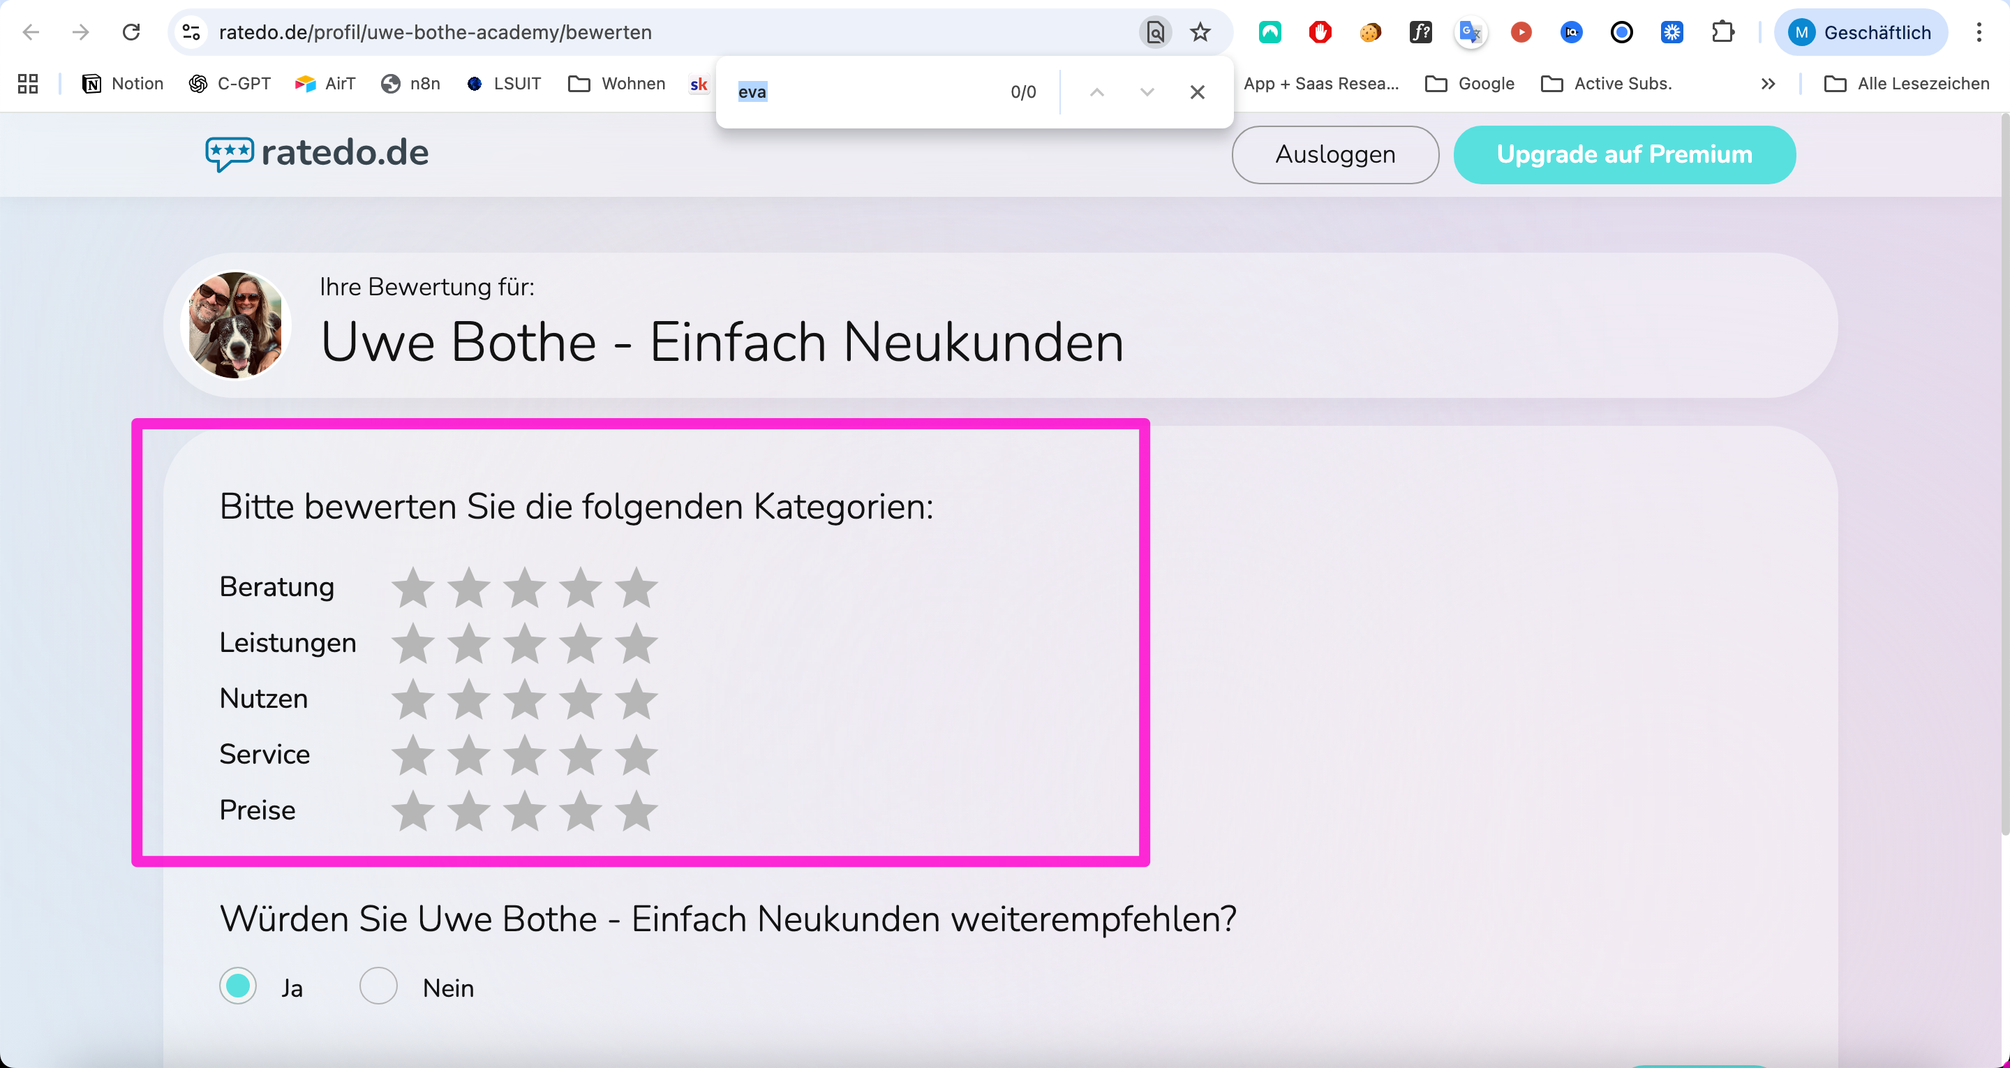
Task: Open the LSUIT bookmark
Action: (x=503, y=84)
